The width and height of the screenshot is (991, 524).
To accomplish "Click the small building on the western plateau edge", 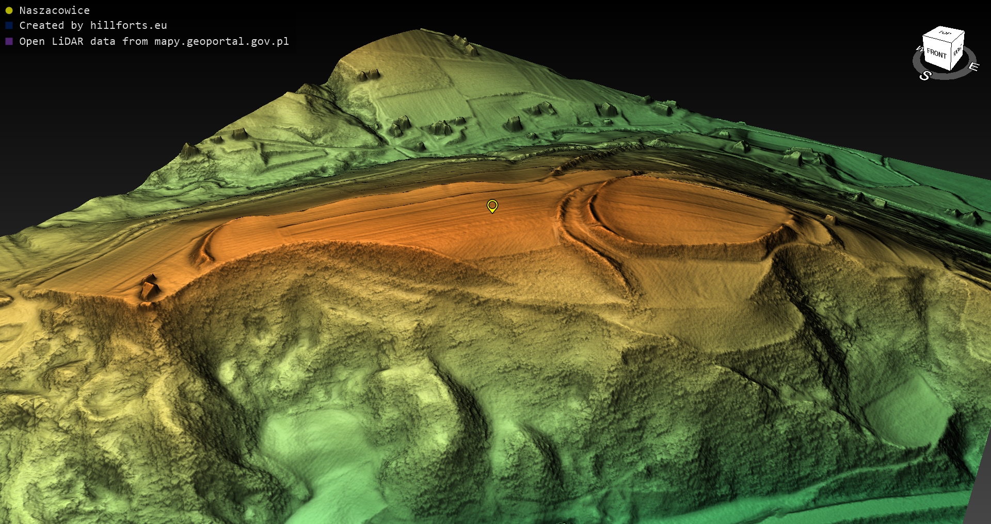I will [150, 286].
